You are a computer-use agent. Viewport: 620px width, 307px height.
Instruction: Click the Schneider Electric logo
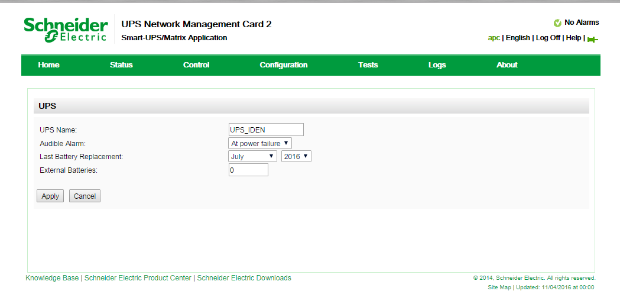(66, 30)
